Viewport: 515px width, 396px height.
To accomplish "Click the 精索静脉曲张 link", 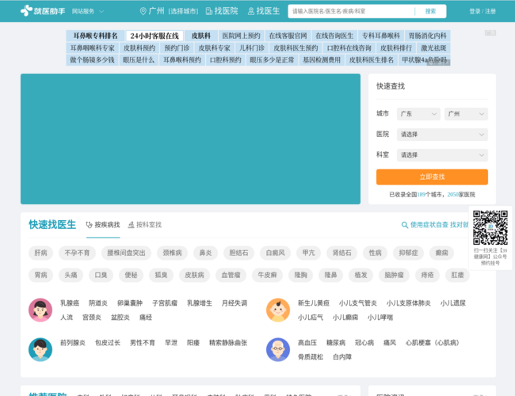I will coord(228,343).
